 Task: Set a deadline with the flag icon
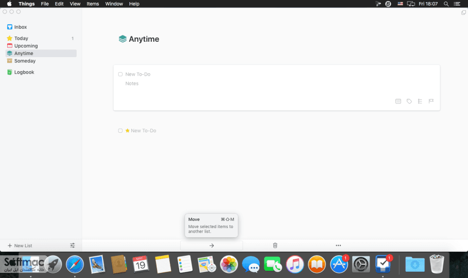[431, 101]
